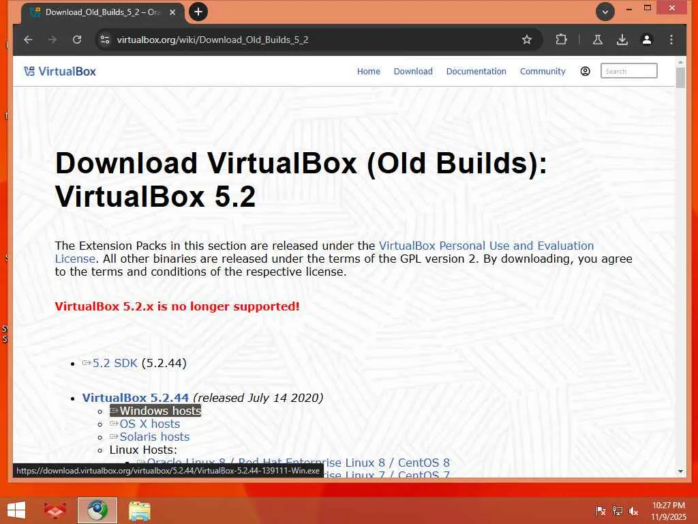Open the Chrome Labs flask icon
Viewport: 698px width, 524px height.
598,40
